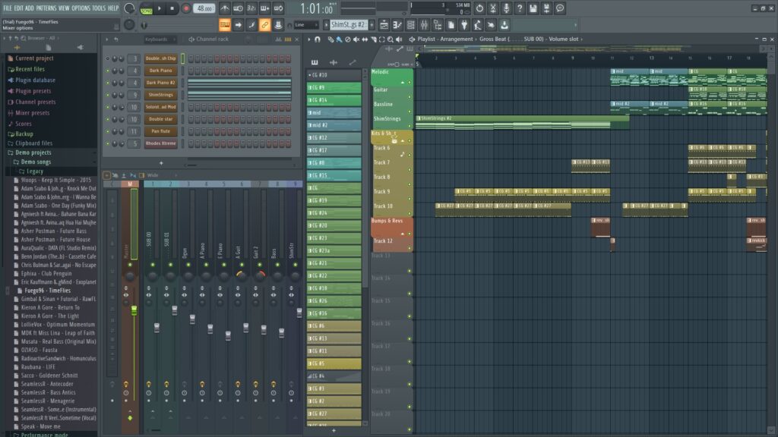
Task: Click the countdown before recording icon
Action: [251, 8]
